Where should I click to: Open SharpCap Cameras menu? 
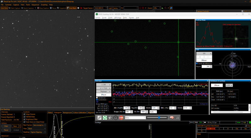(8, 5)
